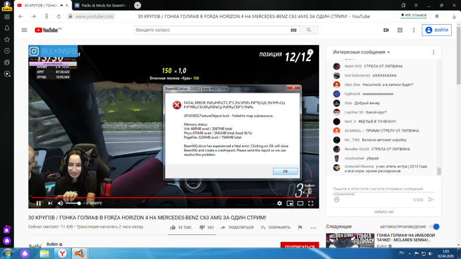The height and width of the screenshot is (259, 461).
Task: Enter fullscreen video mode
Action: pos(311,203)
